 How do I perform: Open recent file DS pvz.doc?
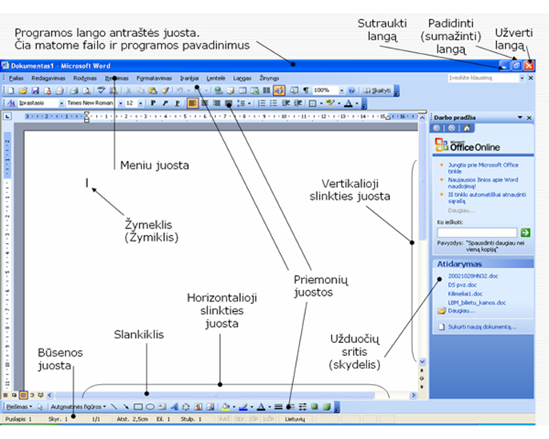point(463,285)
